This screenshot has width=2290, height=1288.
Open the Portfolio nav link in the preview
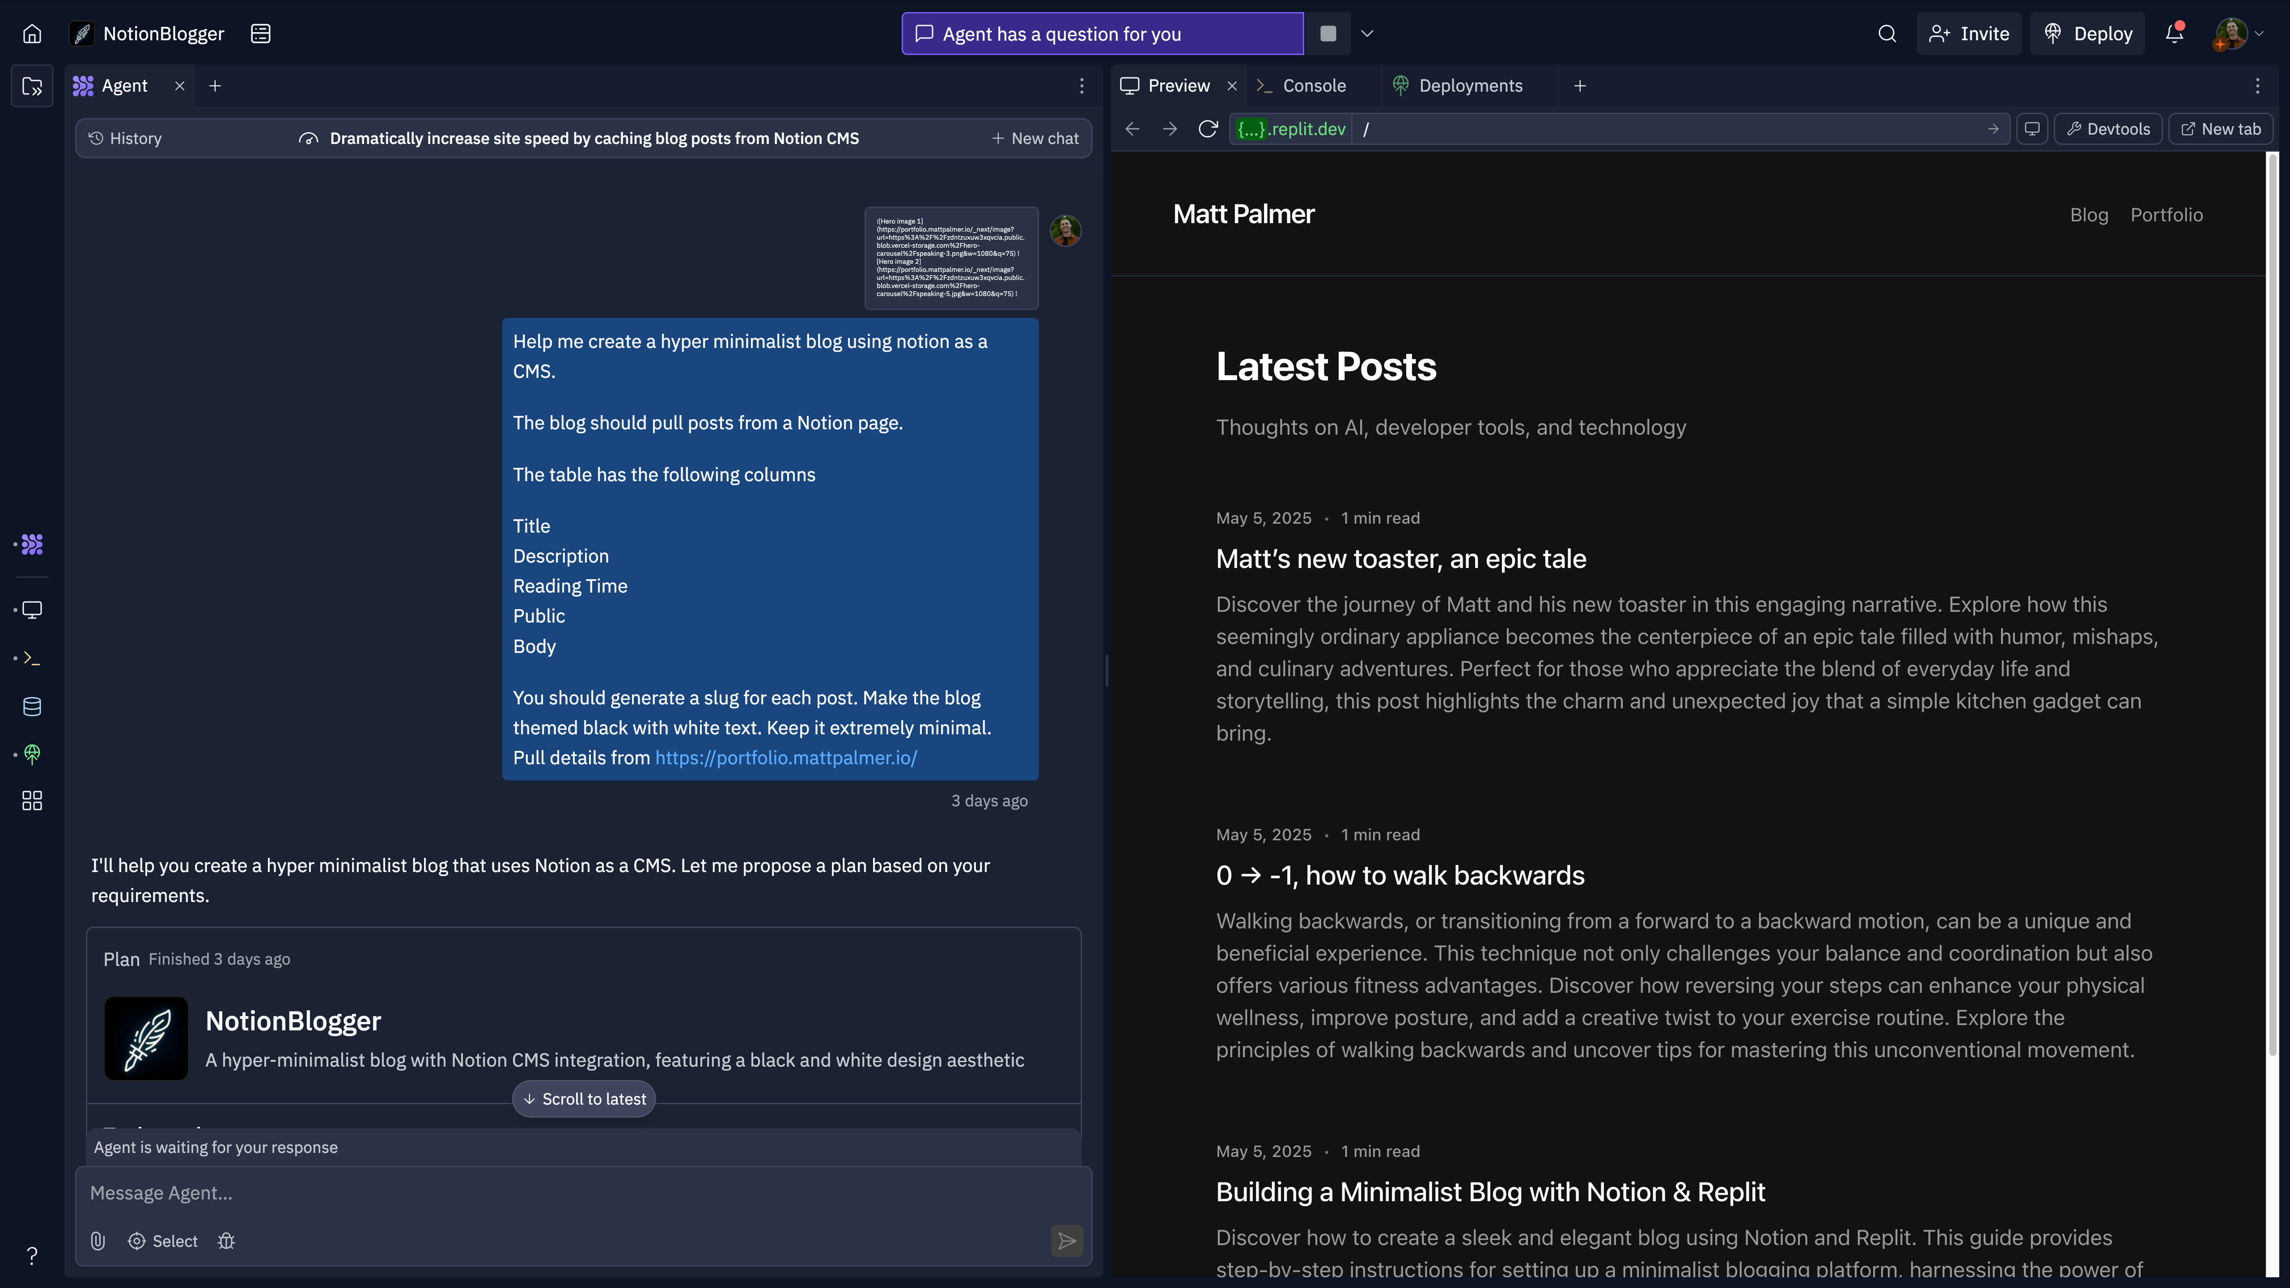click(x=2167, y=215)
